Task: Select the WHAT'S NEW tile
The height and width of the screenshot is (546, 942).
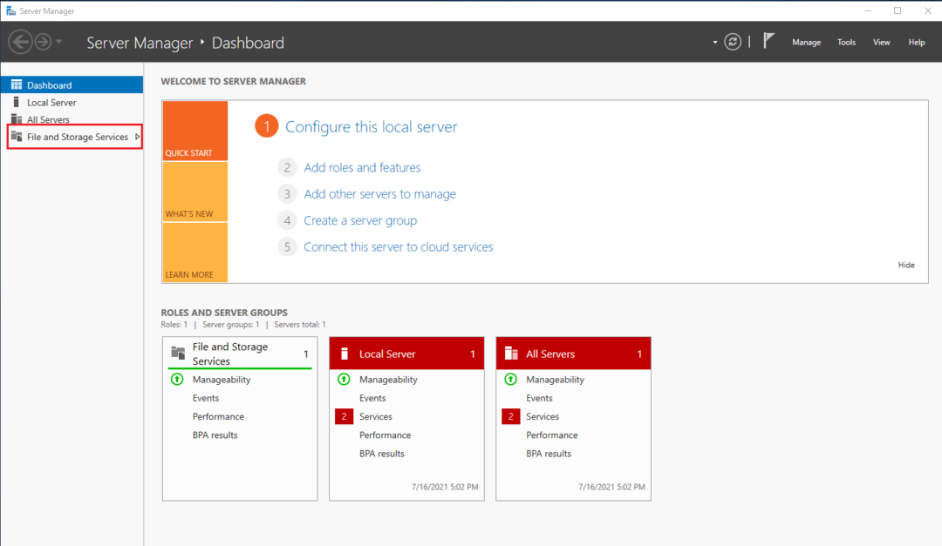Action: 195,192
